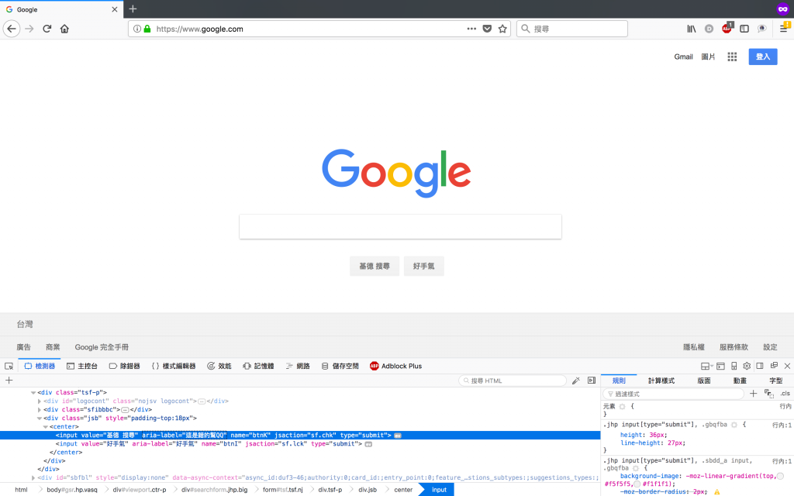This screenshot has width=794, height=496.
Task: Open DevTools in a separate window
Action: tap(774, 366)
